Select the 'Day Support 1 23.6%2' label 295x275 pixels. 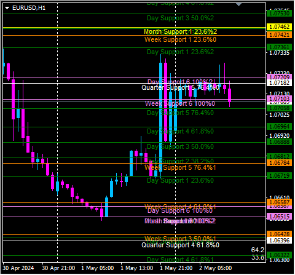180,52
